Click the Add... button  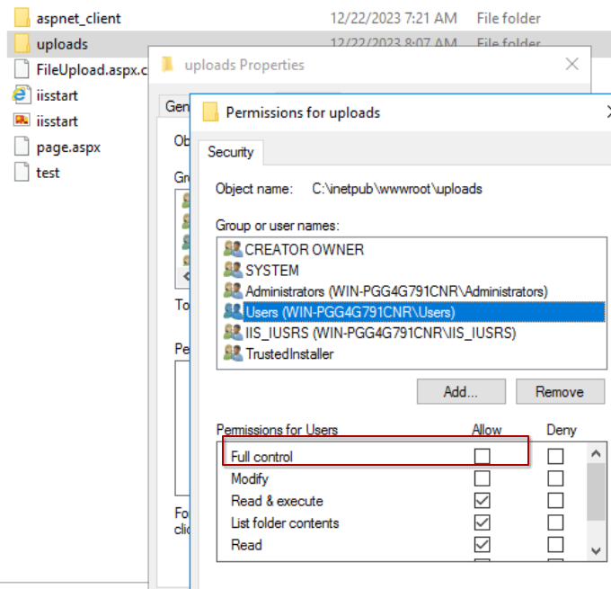pos(460,392)
